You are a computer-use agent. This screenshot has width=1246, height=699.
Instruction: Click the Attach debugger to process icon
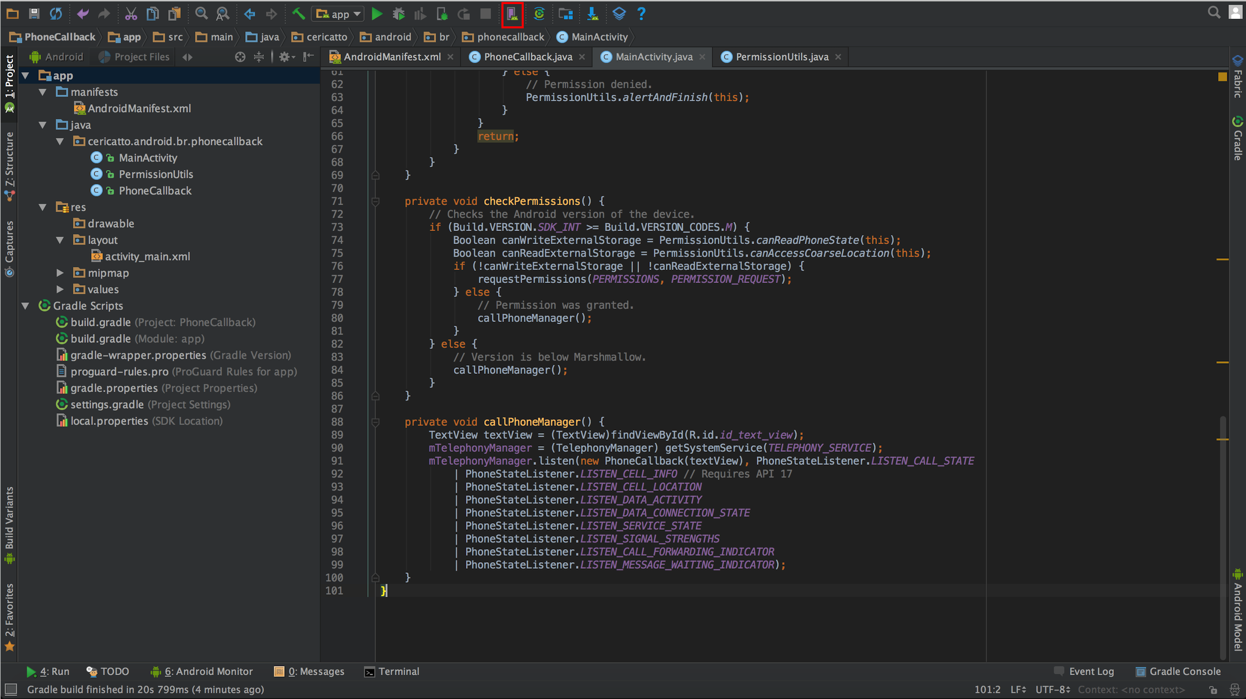[x=442, y=14]
